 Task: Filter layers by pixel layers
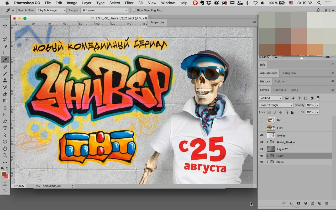click(287, 98)
